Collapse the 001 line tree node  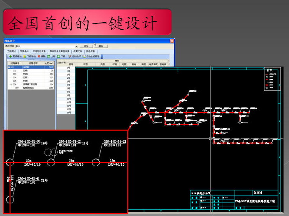9,67
